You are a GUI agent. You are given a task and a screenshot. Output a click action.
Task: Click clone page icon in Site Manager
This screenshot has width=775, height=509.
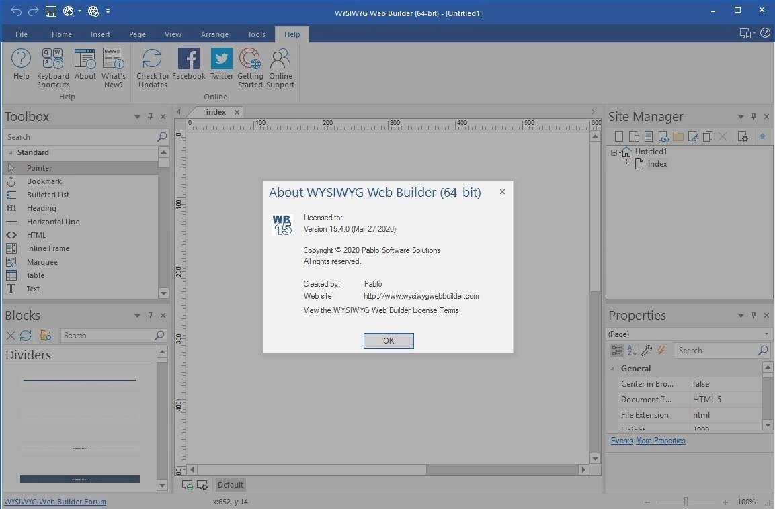click(708, 136)
